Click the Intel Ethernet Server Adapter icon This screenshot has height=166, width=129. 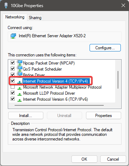[x=13, y=36]
